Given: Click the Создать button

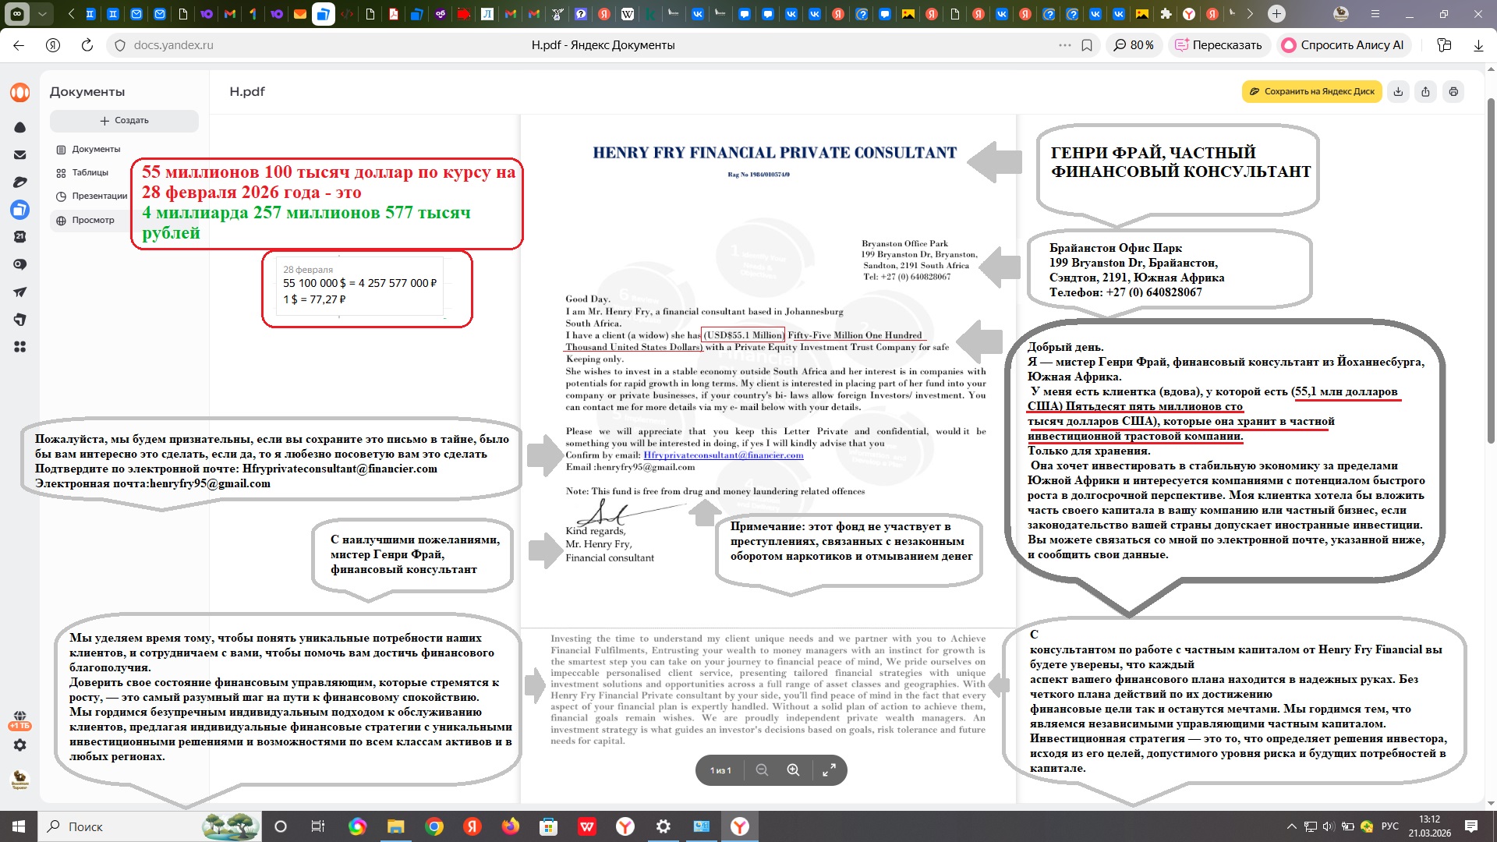Looking at the screenshot, I should [124, 120].
